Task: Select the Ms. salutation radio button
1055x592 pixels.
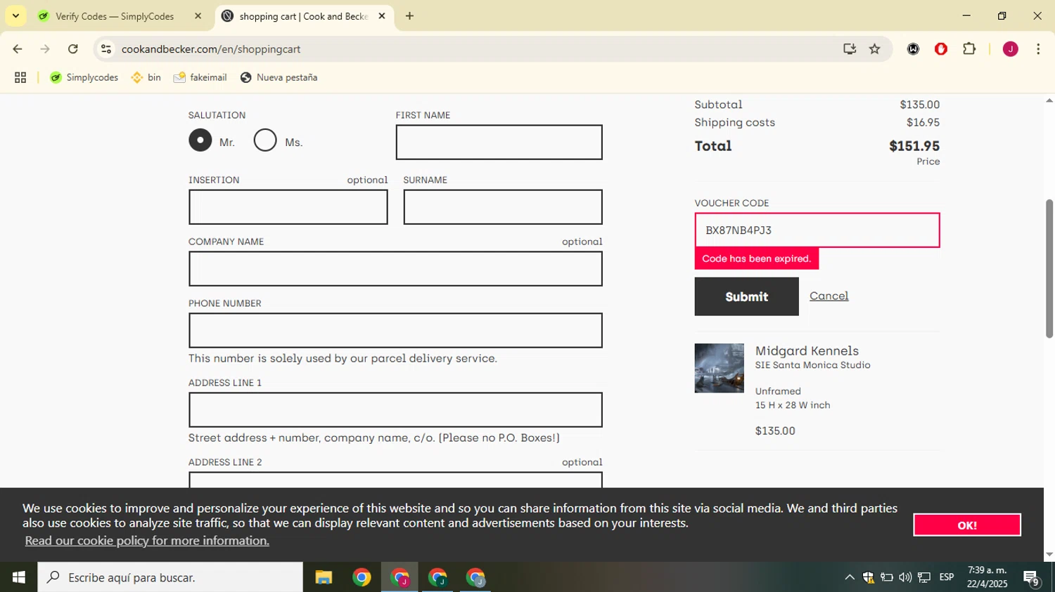Action: (265, 140)
